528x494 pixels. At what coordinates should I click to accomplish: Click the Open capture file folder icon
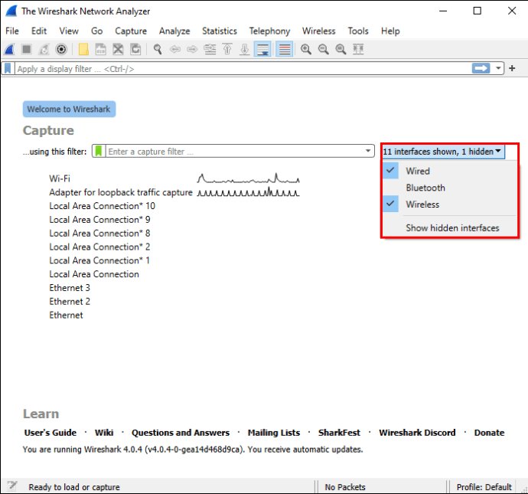click(83, 49)
